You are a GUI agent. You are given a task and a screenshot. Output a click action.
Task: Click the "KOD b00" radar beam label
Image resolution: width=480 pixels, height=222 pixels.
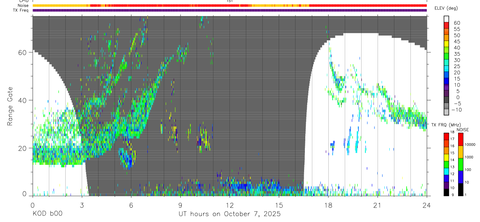(x=47, y=214)
